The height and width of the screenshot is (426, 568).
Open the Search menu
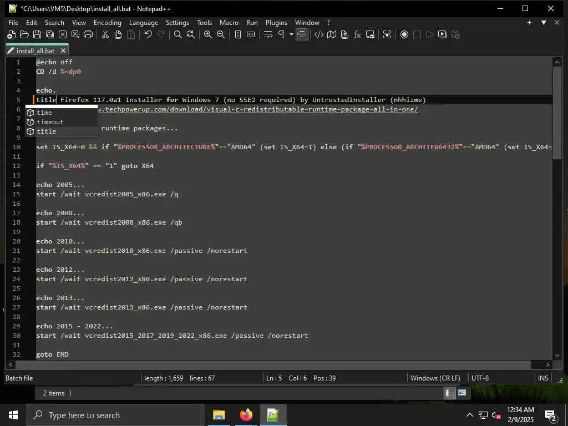54,22
